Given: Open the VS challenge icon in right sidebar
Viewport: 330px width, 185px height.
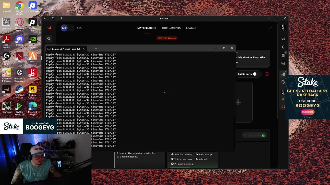Looking at the screenshot, I should pos(283,39).
